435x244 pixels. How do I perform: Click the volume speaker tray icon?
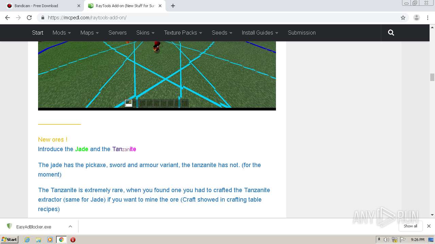pyautogui.click(x=386, y=240)
